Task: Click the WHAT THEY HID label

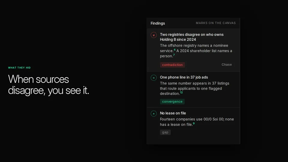Action: 19,67
